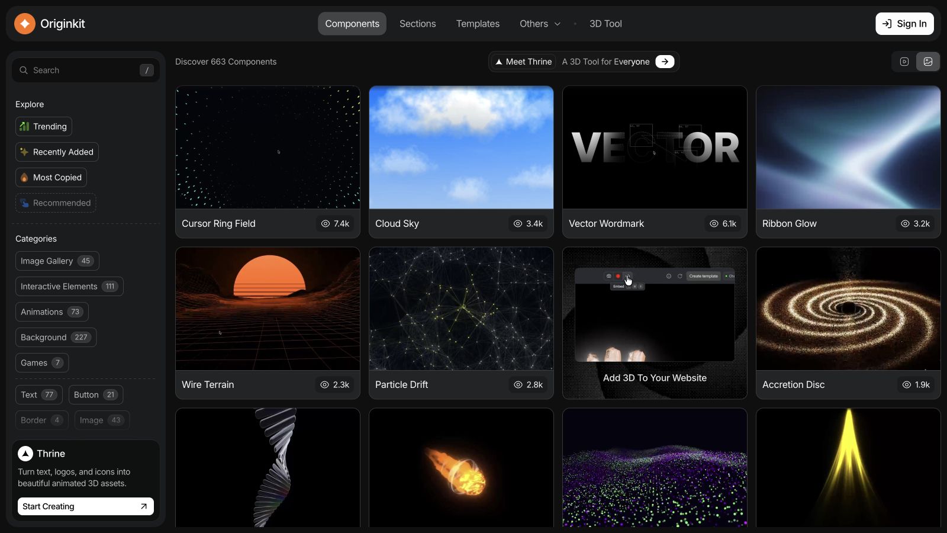Click the arrow button in Meet Thrine banner
Screen dimensions: 947x533
coord(665,62)
